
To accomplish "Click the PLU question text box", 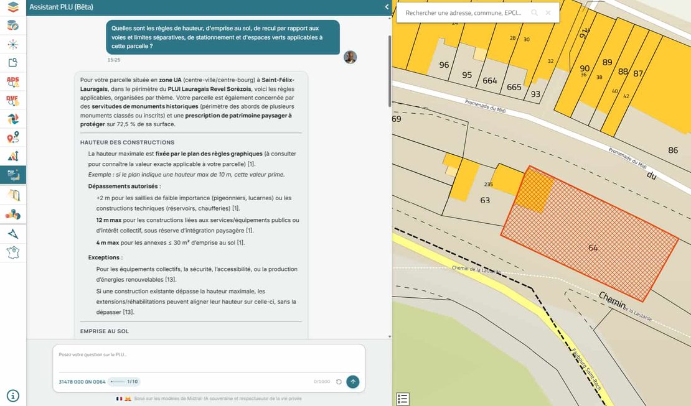I will (x=209, y=359).
